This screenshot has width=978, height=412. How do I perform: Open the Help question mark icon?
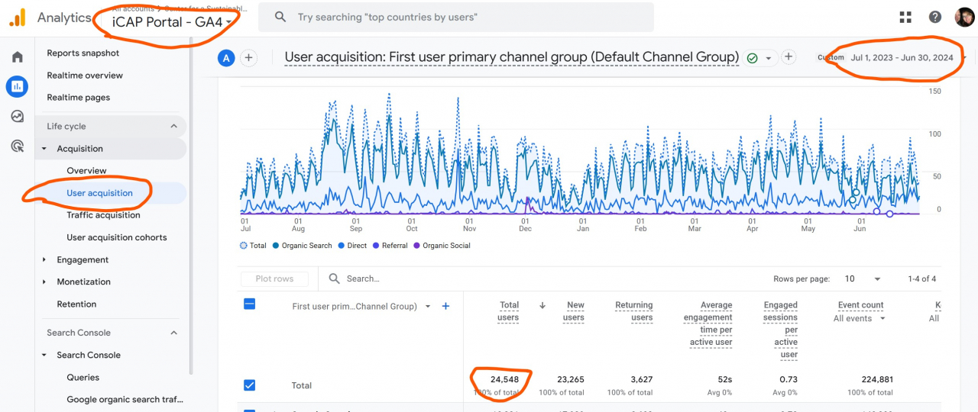point(935,17)
